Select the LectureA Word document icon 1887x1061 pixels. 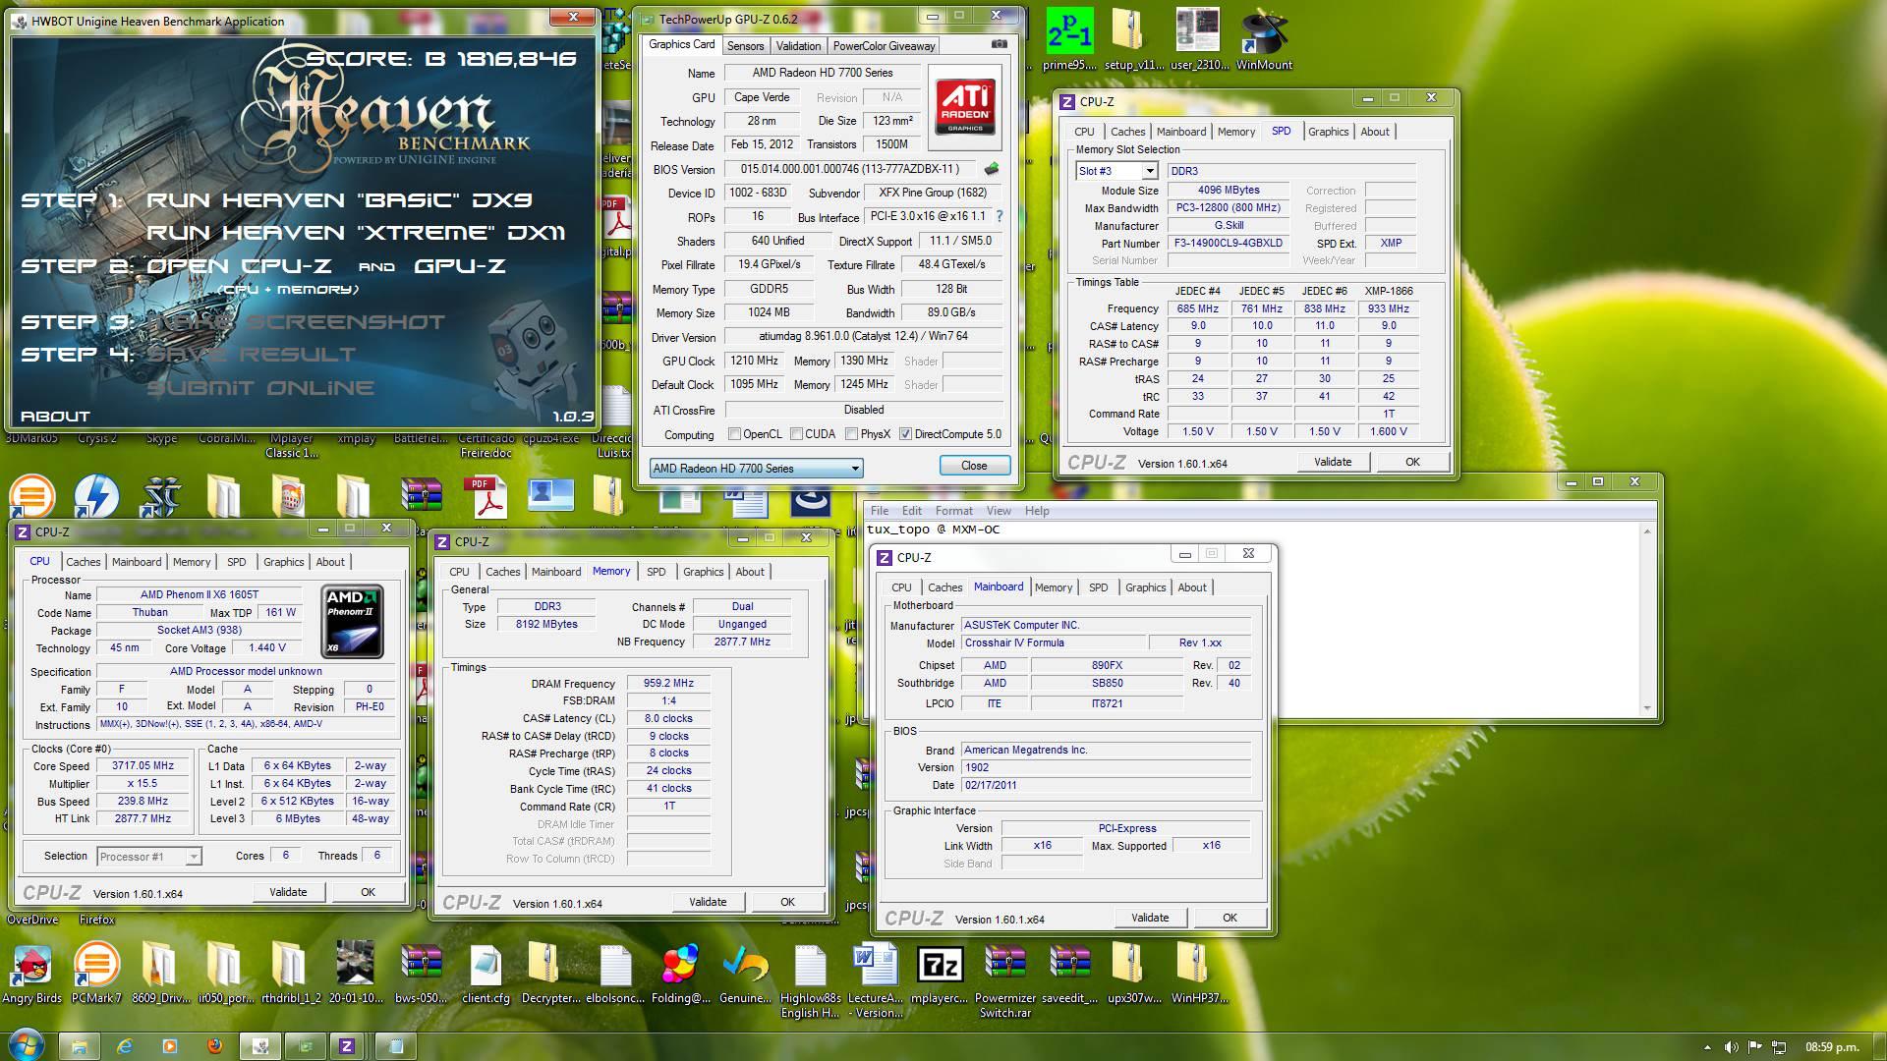pyautogui.click(x=875, y=980)
